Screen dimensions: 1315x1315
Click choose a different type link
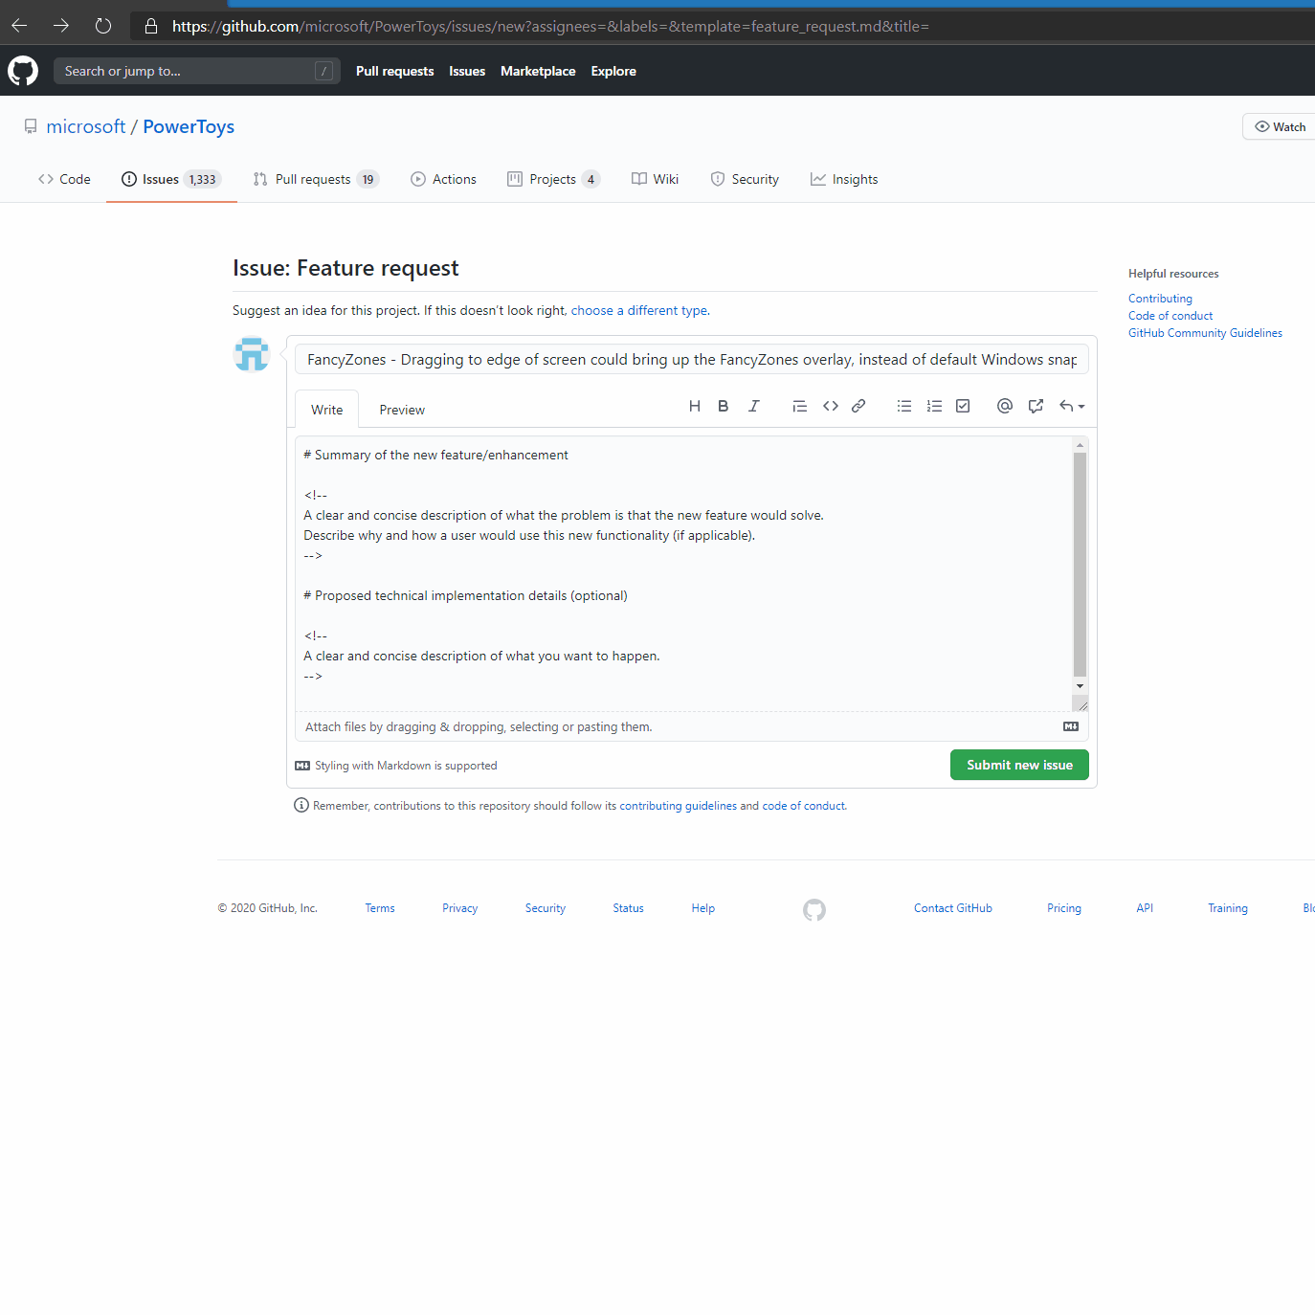(639, 310)
